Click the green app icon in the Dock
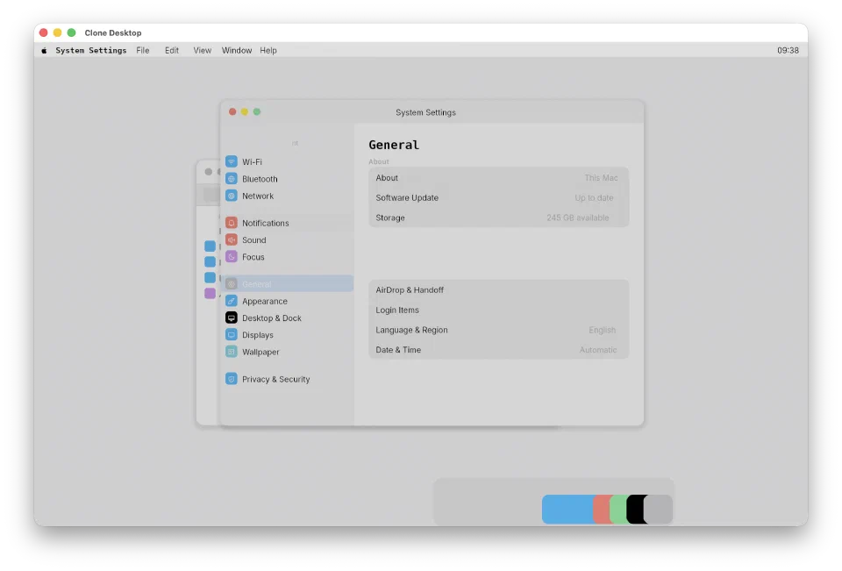Screen dimensions: 842x571 (x=618, y=510)
